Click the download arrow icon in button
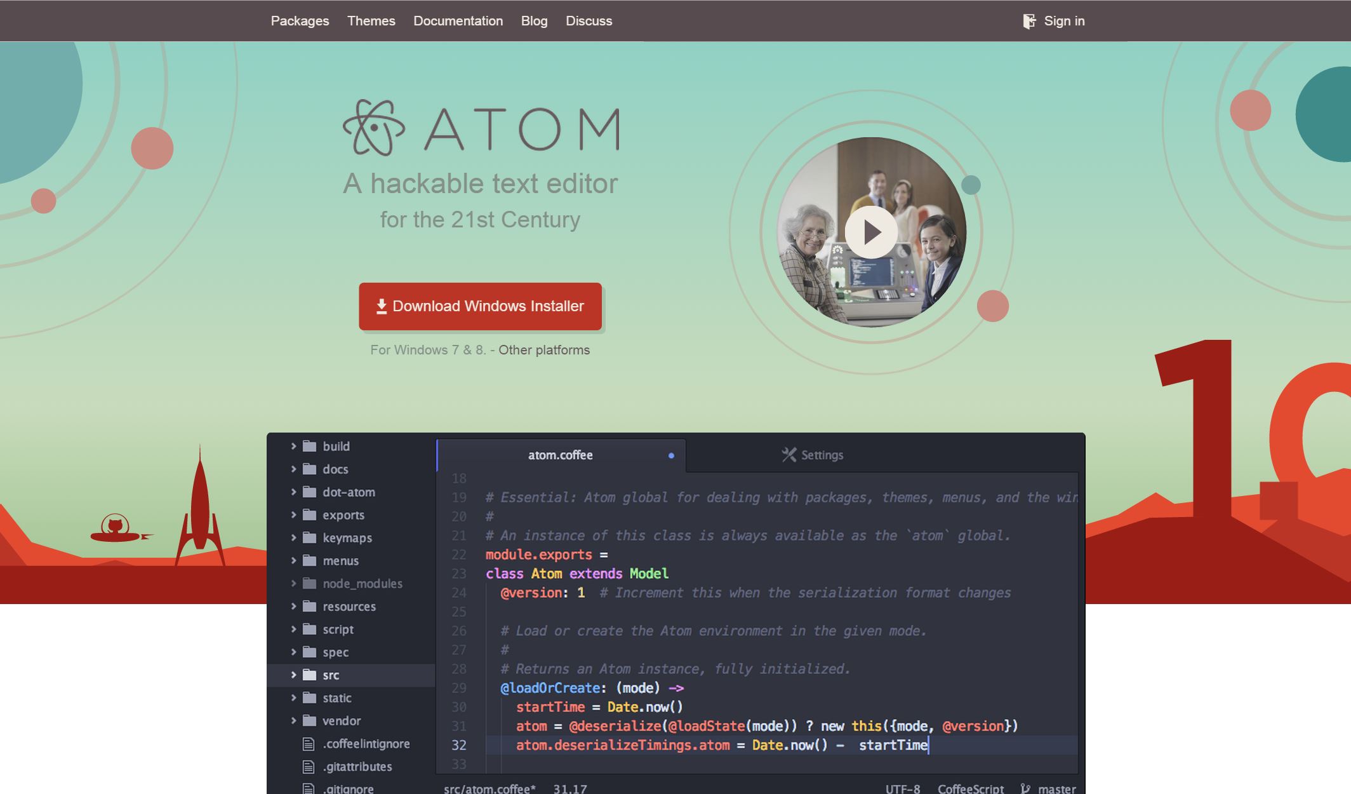1351x794 pixels. click(381, 306)
